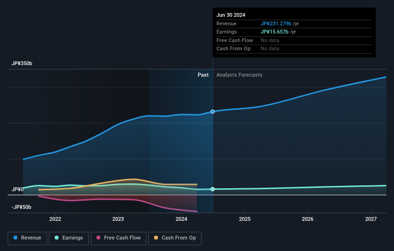Click the Jun 30 2024 tooltip date

(231, 15)
